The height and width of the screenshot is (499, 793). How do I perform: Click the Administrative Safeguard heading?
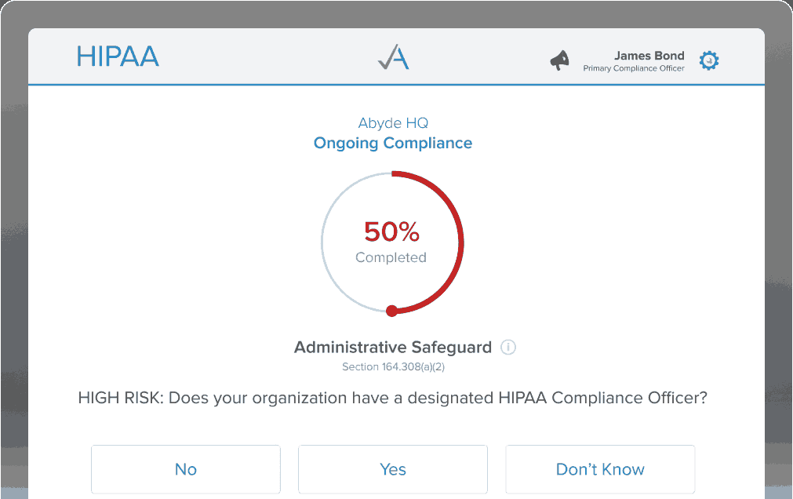point(392,347)
